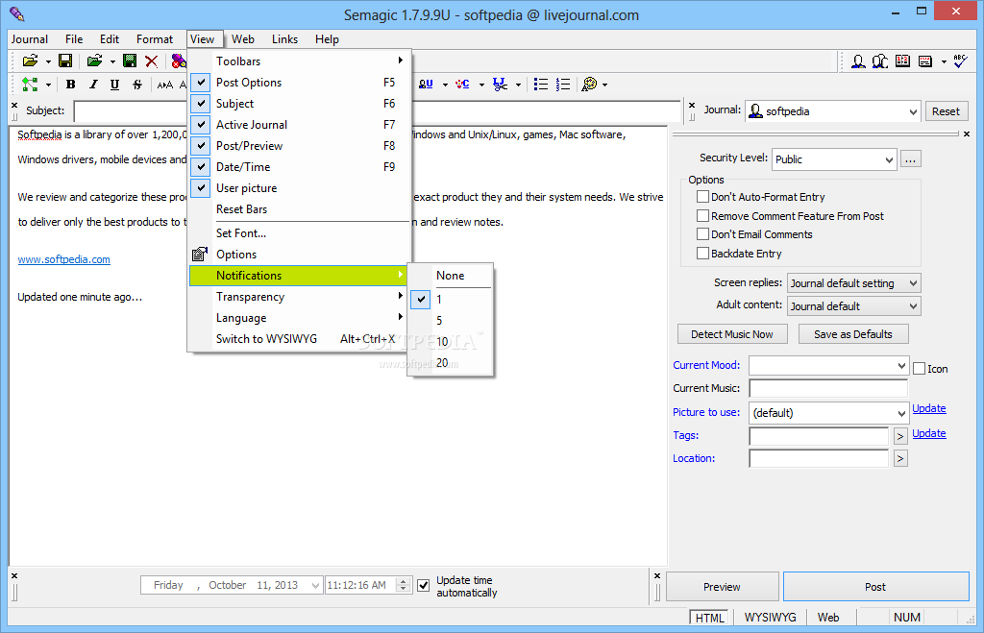Click the Reset button
Viewport: 984px width, 633px height.
click(x=946, y=111)
